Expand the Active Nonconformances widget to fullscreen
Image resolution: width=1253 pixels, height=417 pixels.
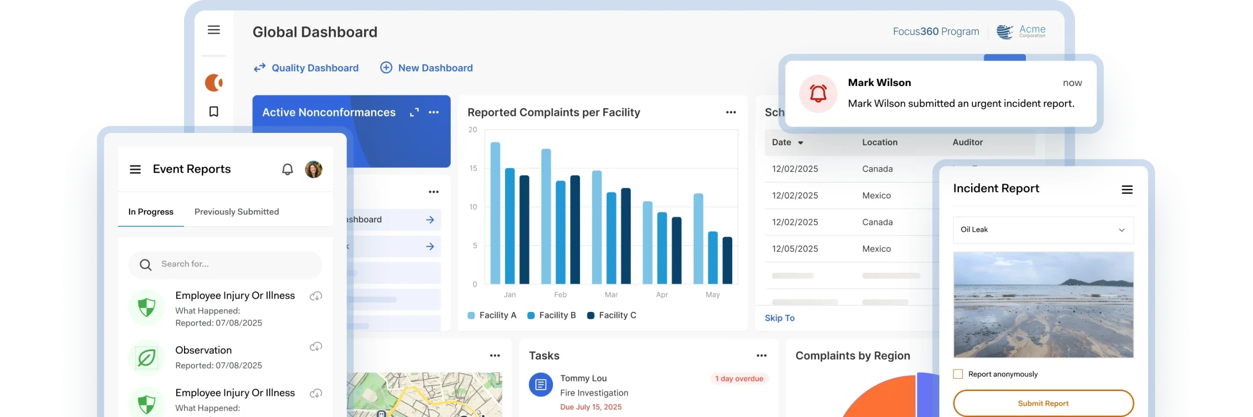click(414, 112)
